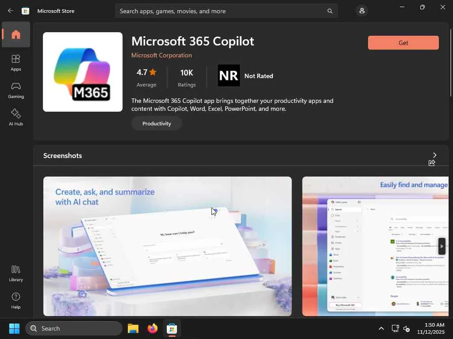Open the Help section
Image resolution: width=453 pixels, height=339 pixels.
[16, 301]
